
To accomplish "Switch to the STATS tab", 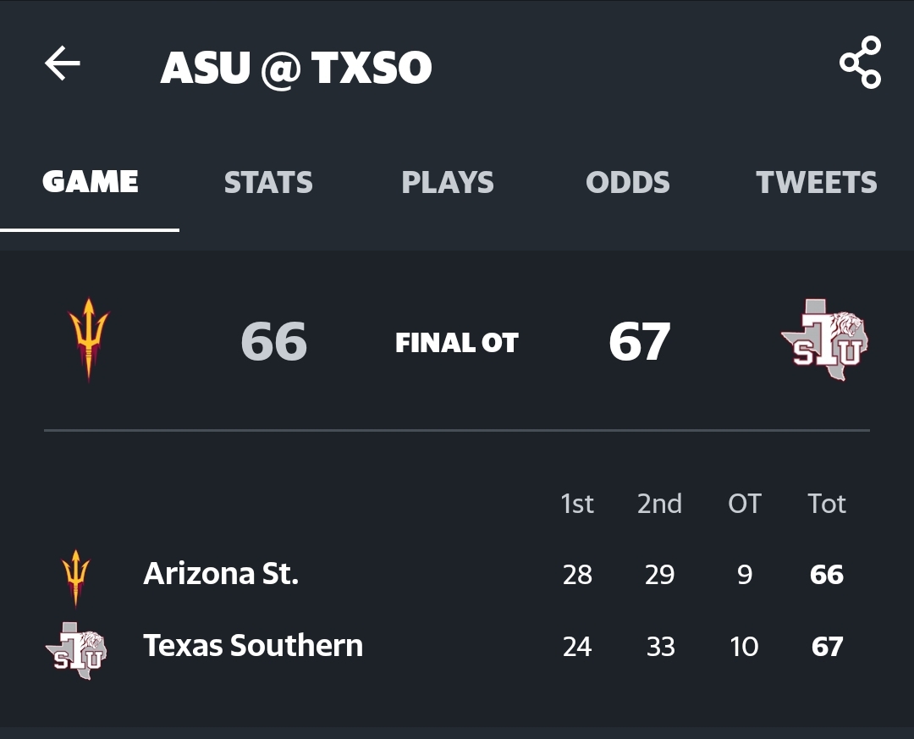I will point(268,183).
